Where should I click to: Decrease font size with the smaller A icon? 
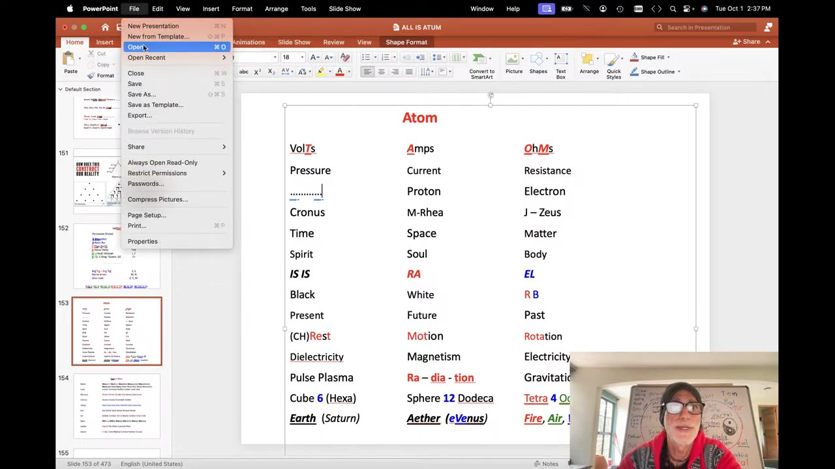tap(329, 57)
